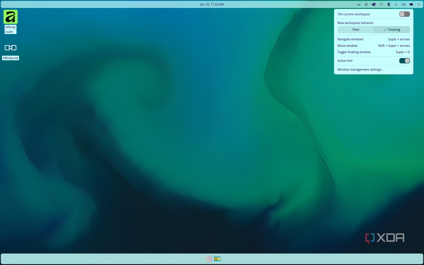
Task: Set new workspace behavior to Tiled
Action: tap(356, 30)
